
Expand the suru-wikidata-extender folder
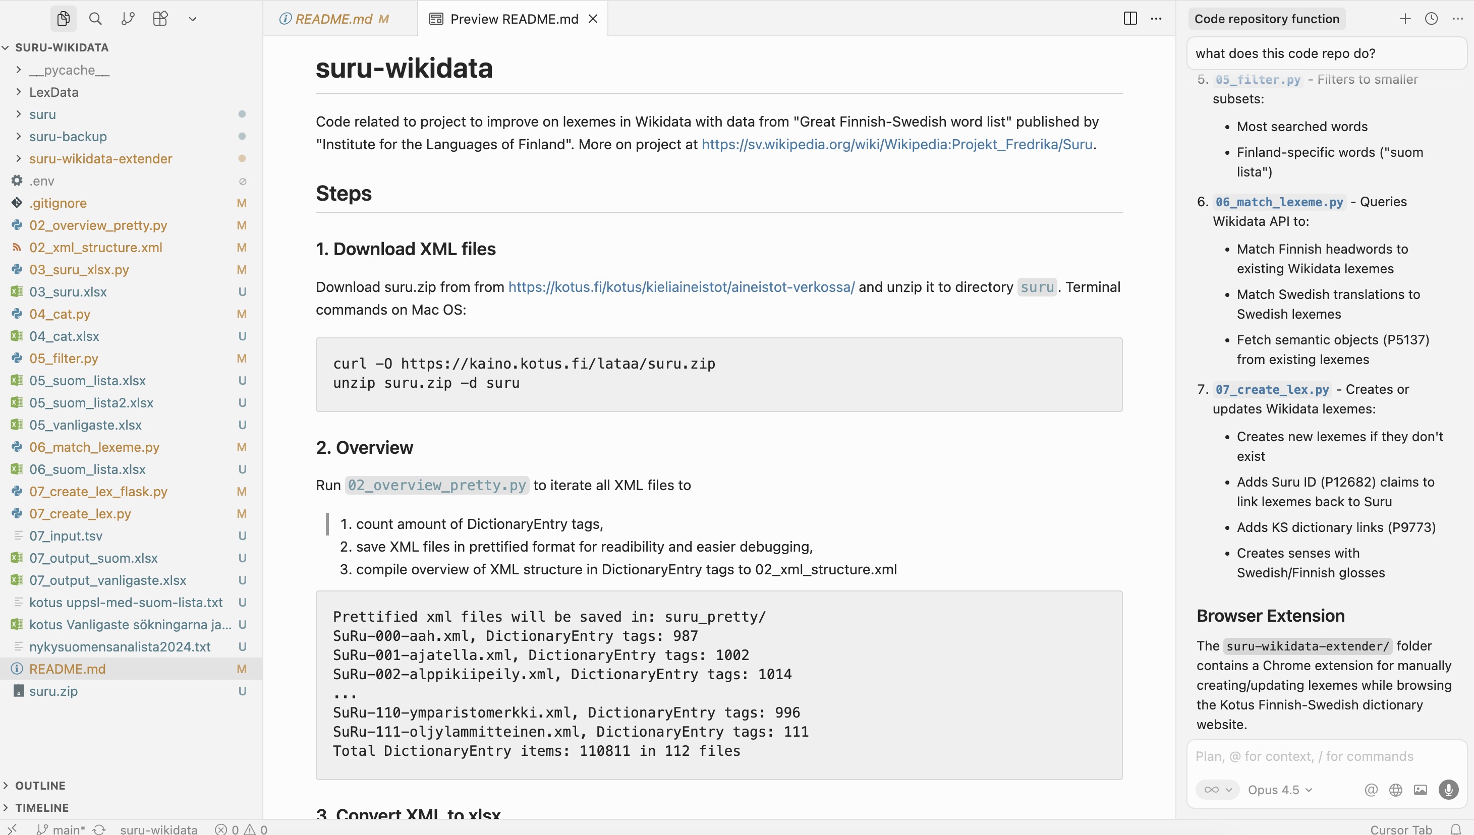[100, 158]
